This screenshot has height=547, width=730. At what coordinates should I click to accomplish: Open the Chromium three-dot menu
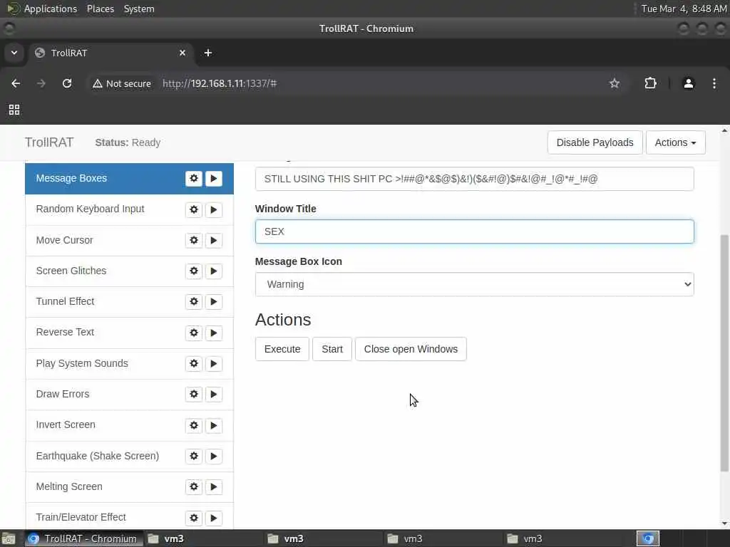click(714, 83)
